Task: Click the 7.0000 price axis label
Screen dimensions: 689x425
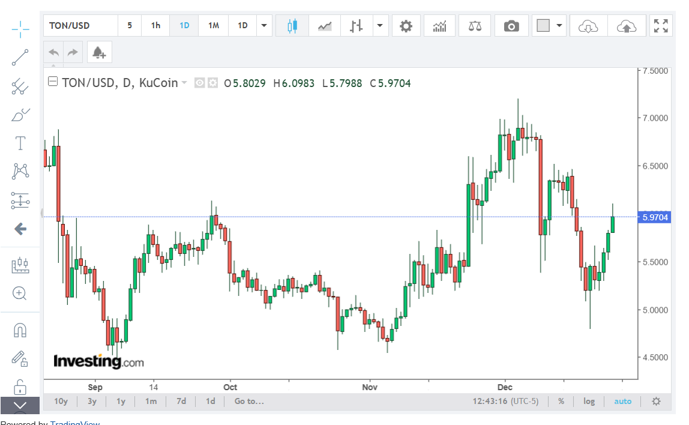Action: pyautogui.click(x=655, y=118)
